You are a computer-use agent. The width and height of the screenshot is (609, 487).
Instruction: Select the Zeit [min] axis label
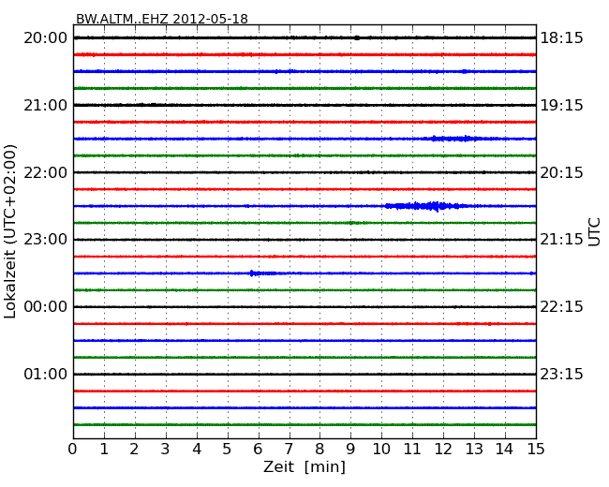click(x=304, y=466)
